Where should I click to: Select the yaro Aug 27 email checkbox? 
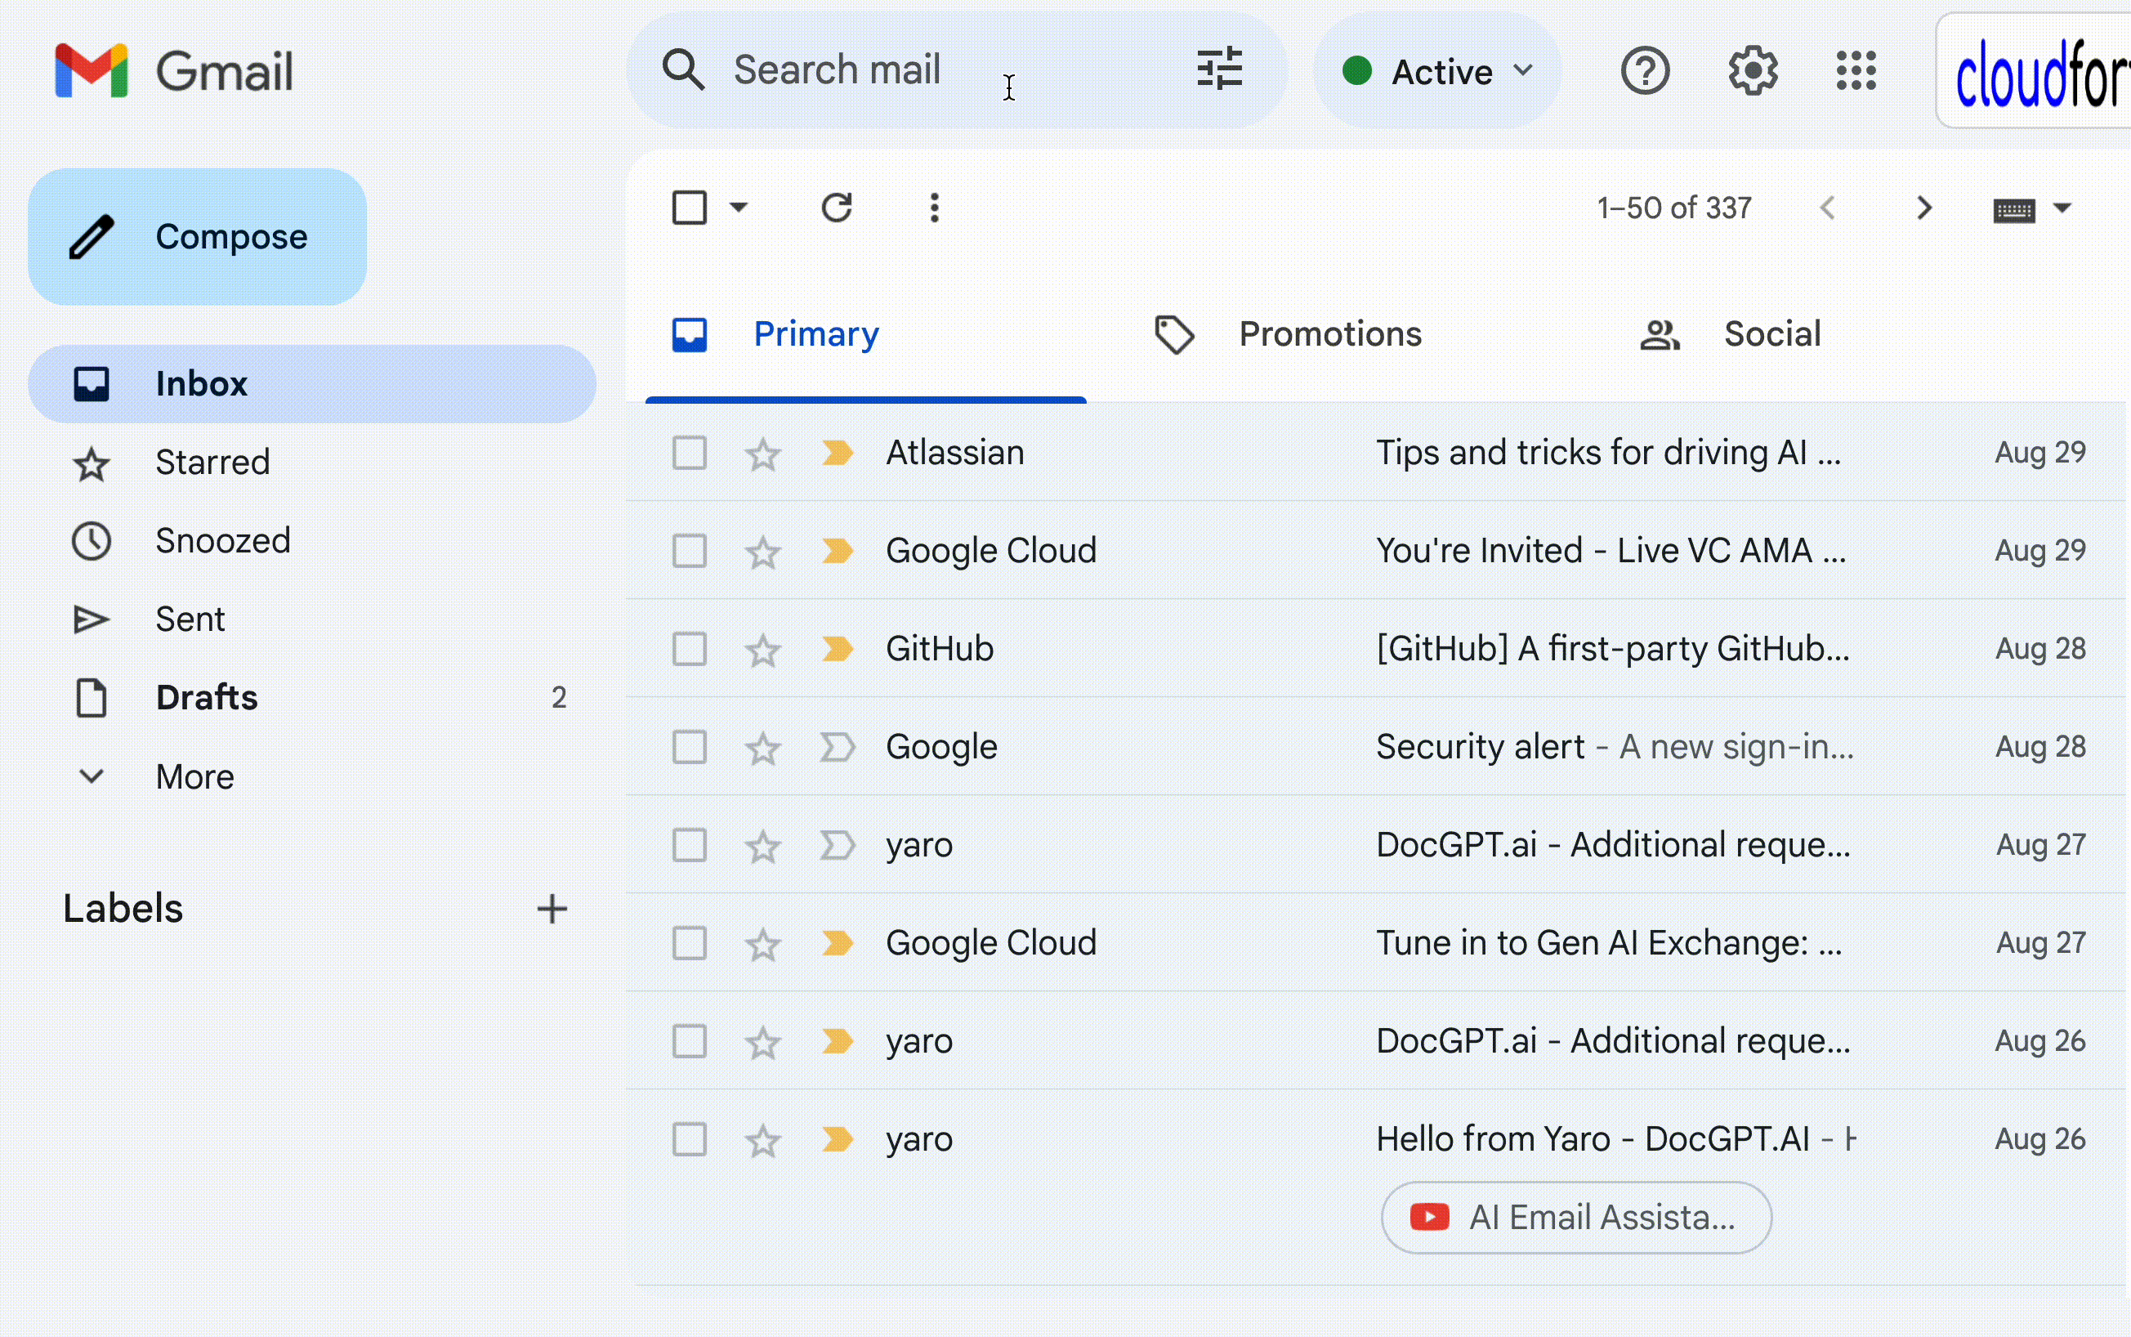(690, 845)
